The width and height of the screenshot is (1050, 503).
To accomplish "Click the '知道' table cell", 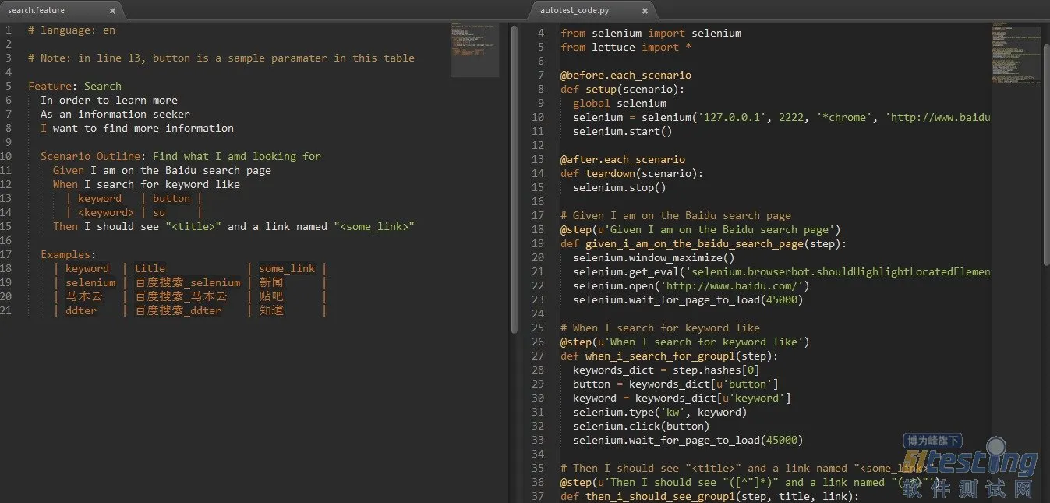I will pyautogui.click(x=271, y=310).
